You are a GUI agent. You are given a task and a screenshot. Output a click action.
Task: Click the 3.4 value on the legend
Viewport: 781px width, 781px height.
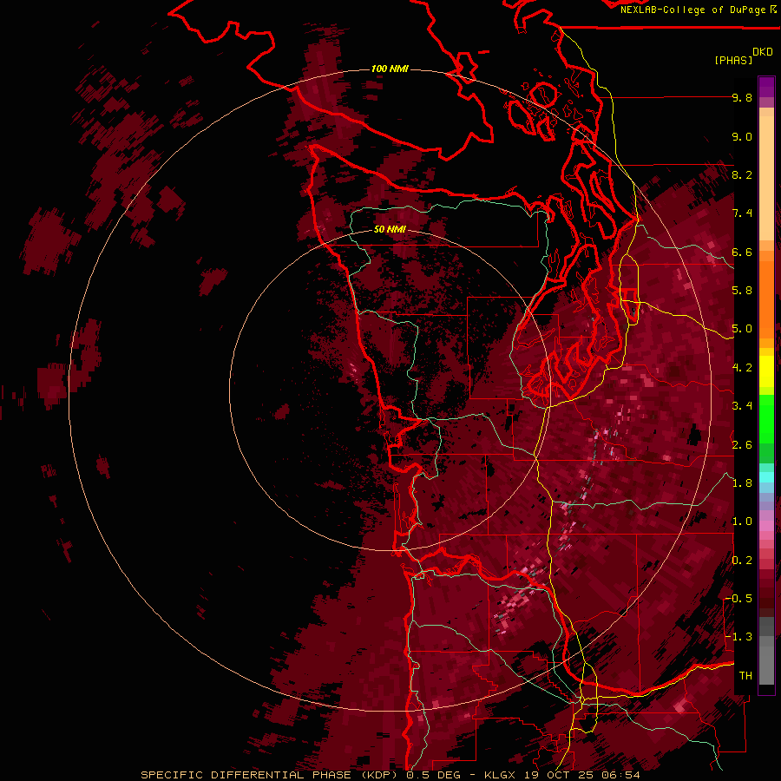[742, 406]
